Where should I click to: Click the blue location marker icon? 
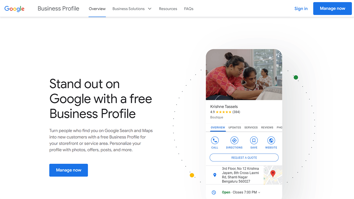coord(215,175)
